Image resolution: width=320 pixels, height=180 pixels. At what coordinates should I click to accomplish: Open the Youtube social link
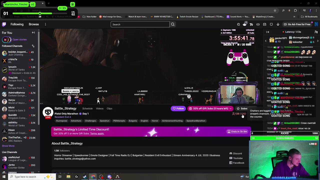point(236,158)
